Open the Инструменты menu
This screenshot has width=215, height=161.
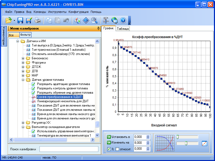point(57,12)
